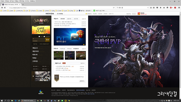Close the Shaiya PVP Action browser tab
The image size is (181, 102).
pyautogui.click(x=20, y=4)
